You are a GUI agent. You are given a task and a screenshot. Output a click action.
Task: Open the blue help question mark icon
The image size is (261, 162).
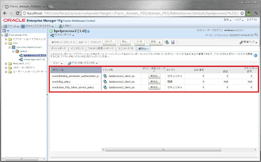pyautogui.click(x=255, y=55)
